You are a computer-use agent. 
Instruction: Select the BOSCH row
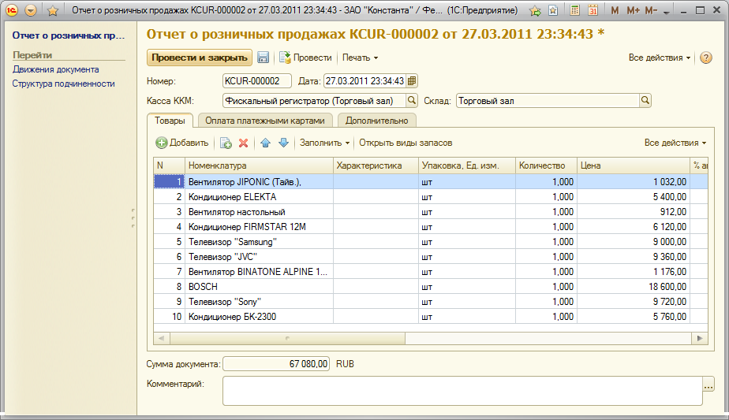tap(431, 287)
